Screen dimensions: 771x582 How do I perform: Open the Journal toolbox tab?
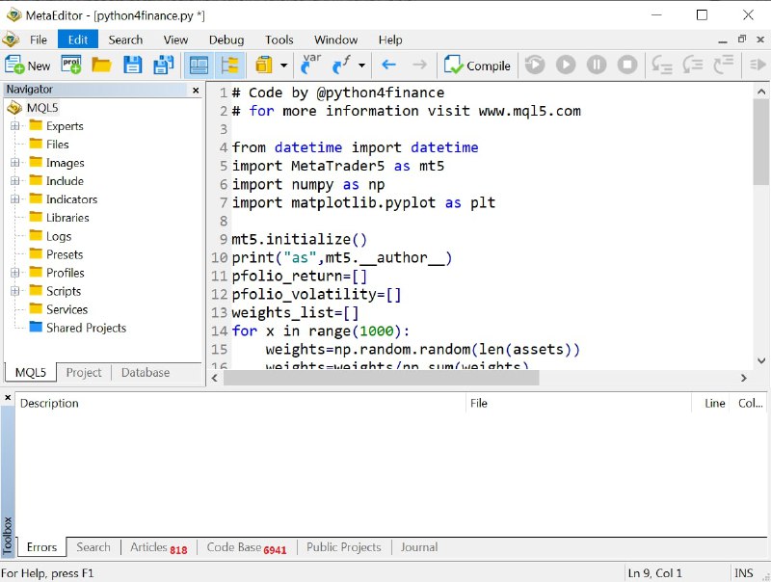pyautogui.click(x=419, y=547)
